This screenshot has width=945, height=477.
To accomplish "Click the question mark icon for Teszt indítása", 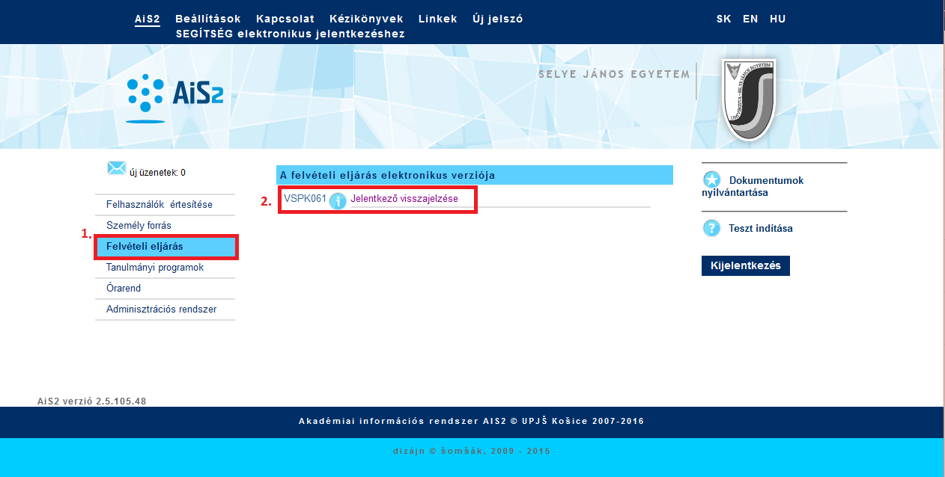I will tap(711, 228).
